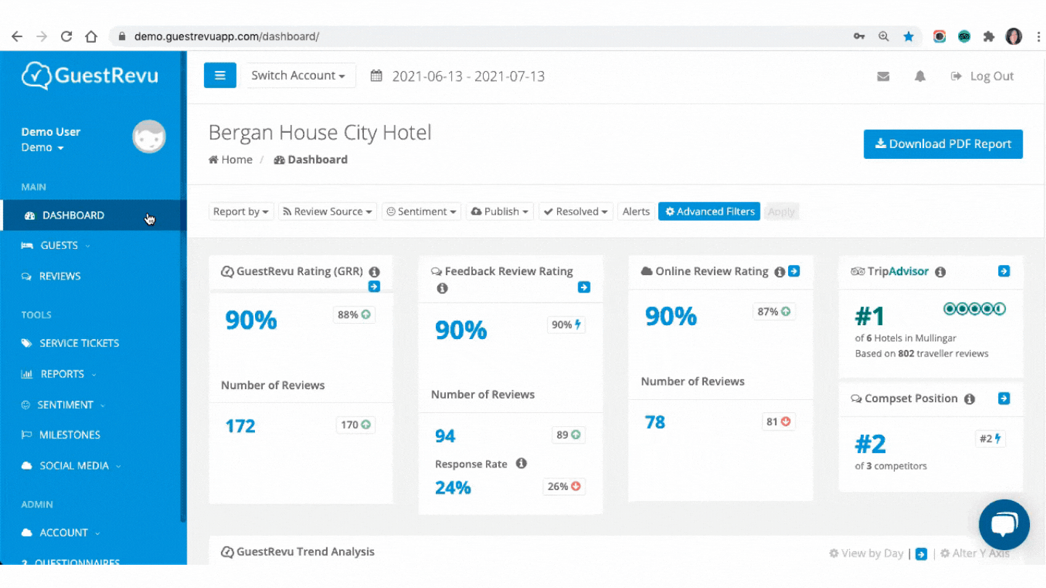This screenshot has height=588, width=1046.
Task: Show info for Feedback Review Rating
Action: click(x=442, y=288)
